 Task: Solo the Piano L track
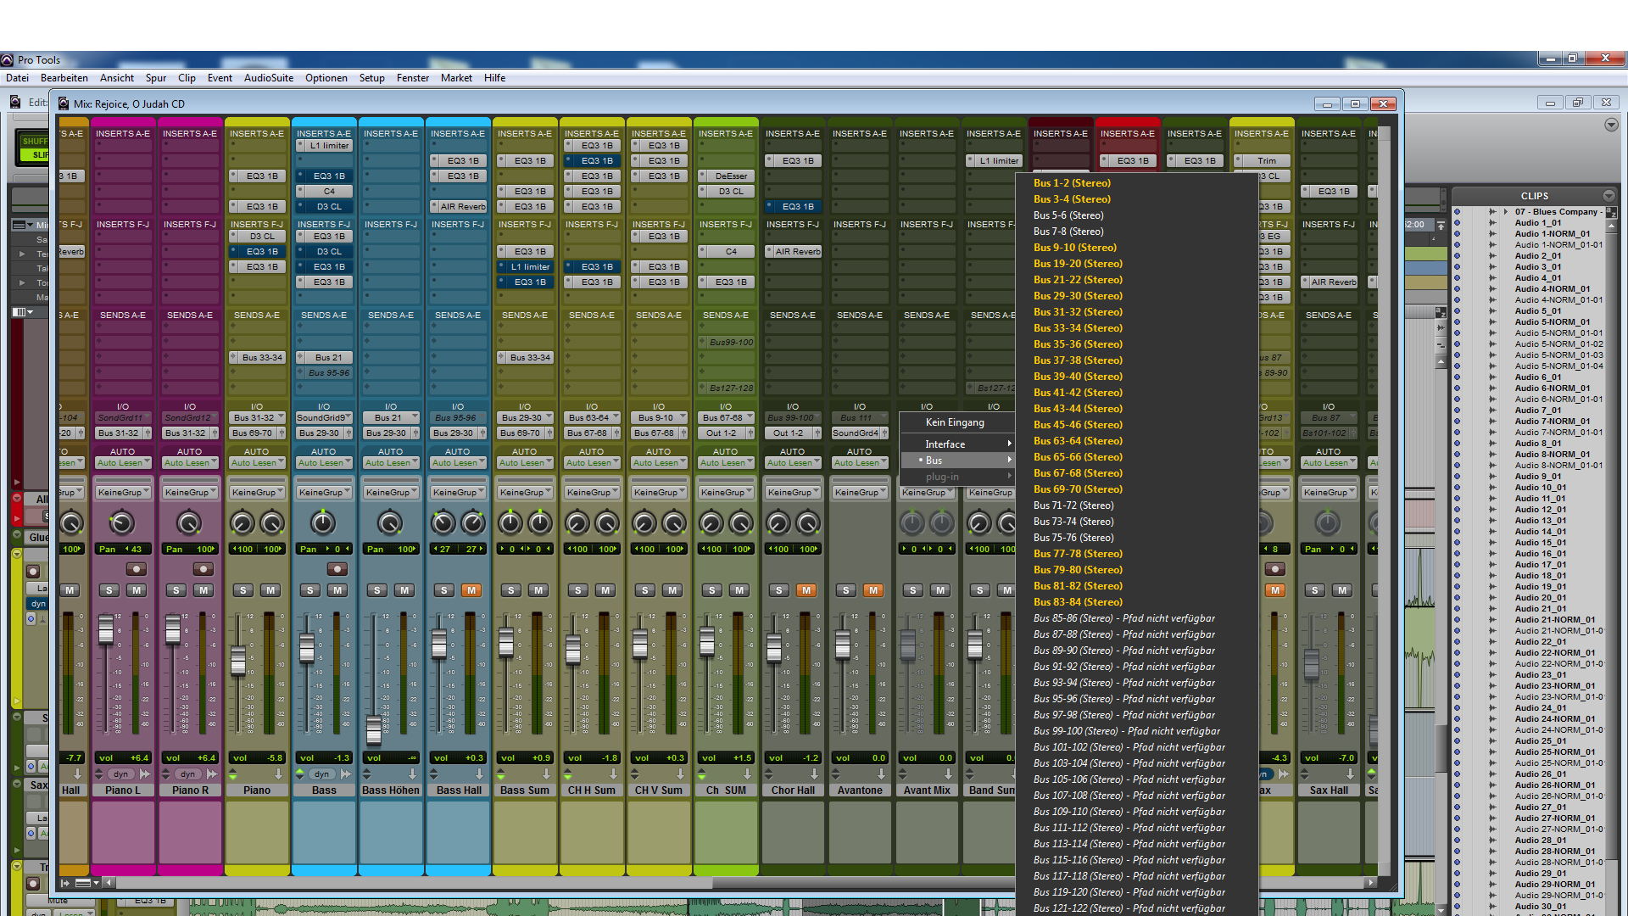pyautogui.click(x=109, y=590)
